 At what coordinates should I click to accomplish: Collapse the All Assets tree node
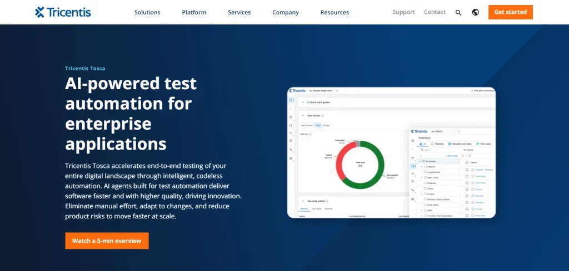pos(420,161)
